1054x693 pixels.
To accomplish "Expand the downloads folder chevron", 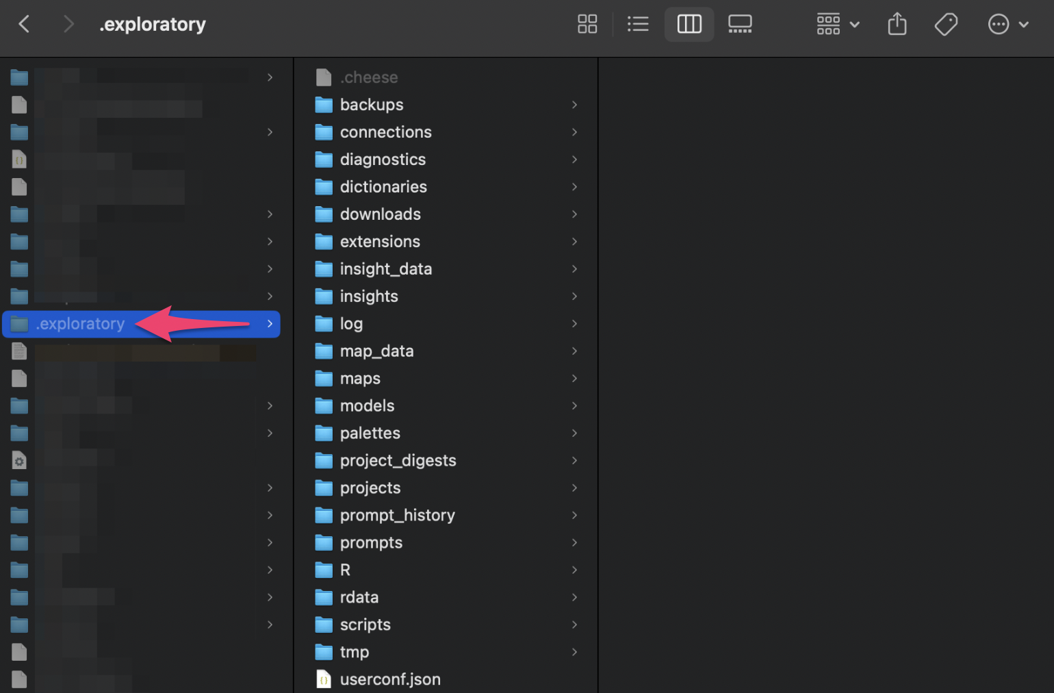I will click(574, 214).
